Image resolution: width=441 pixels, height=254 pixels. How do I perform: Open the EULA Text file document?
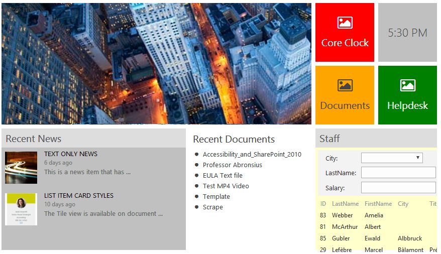(223, 175)
